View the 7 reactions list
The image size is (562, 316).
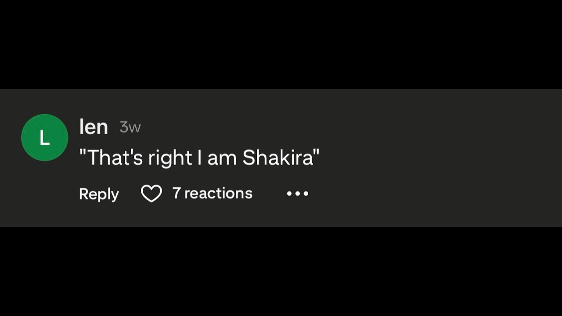click(x=213, y=193)
